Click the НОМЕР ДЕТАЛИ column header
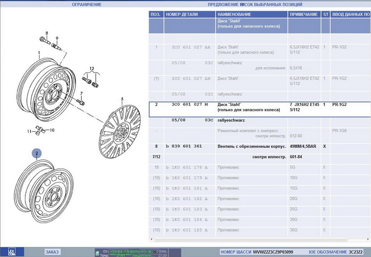371x257 pixels. pos(190,14)
